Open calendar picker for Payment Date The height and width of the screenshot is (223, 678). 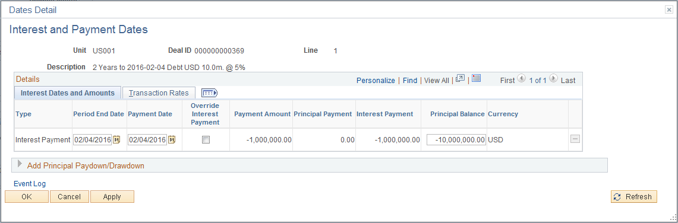coord(172,140)
